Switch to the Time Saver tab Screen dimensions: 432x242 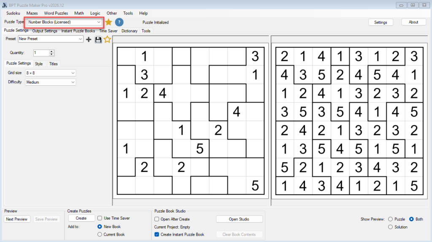108,31
